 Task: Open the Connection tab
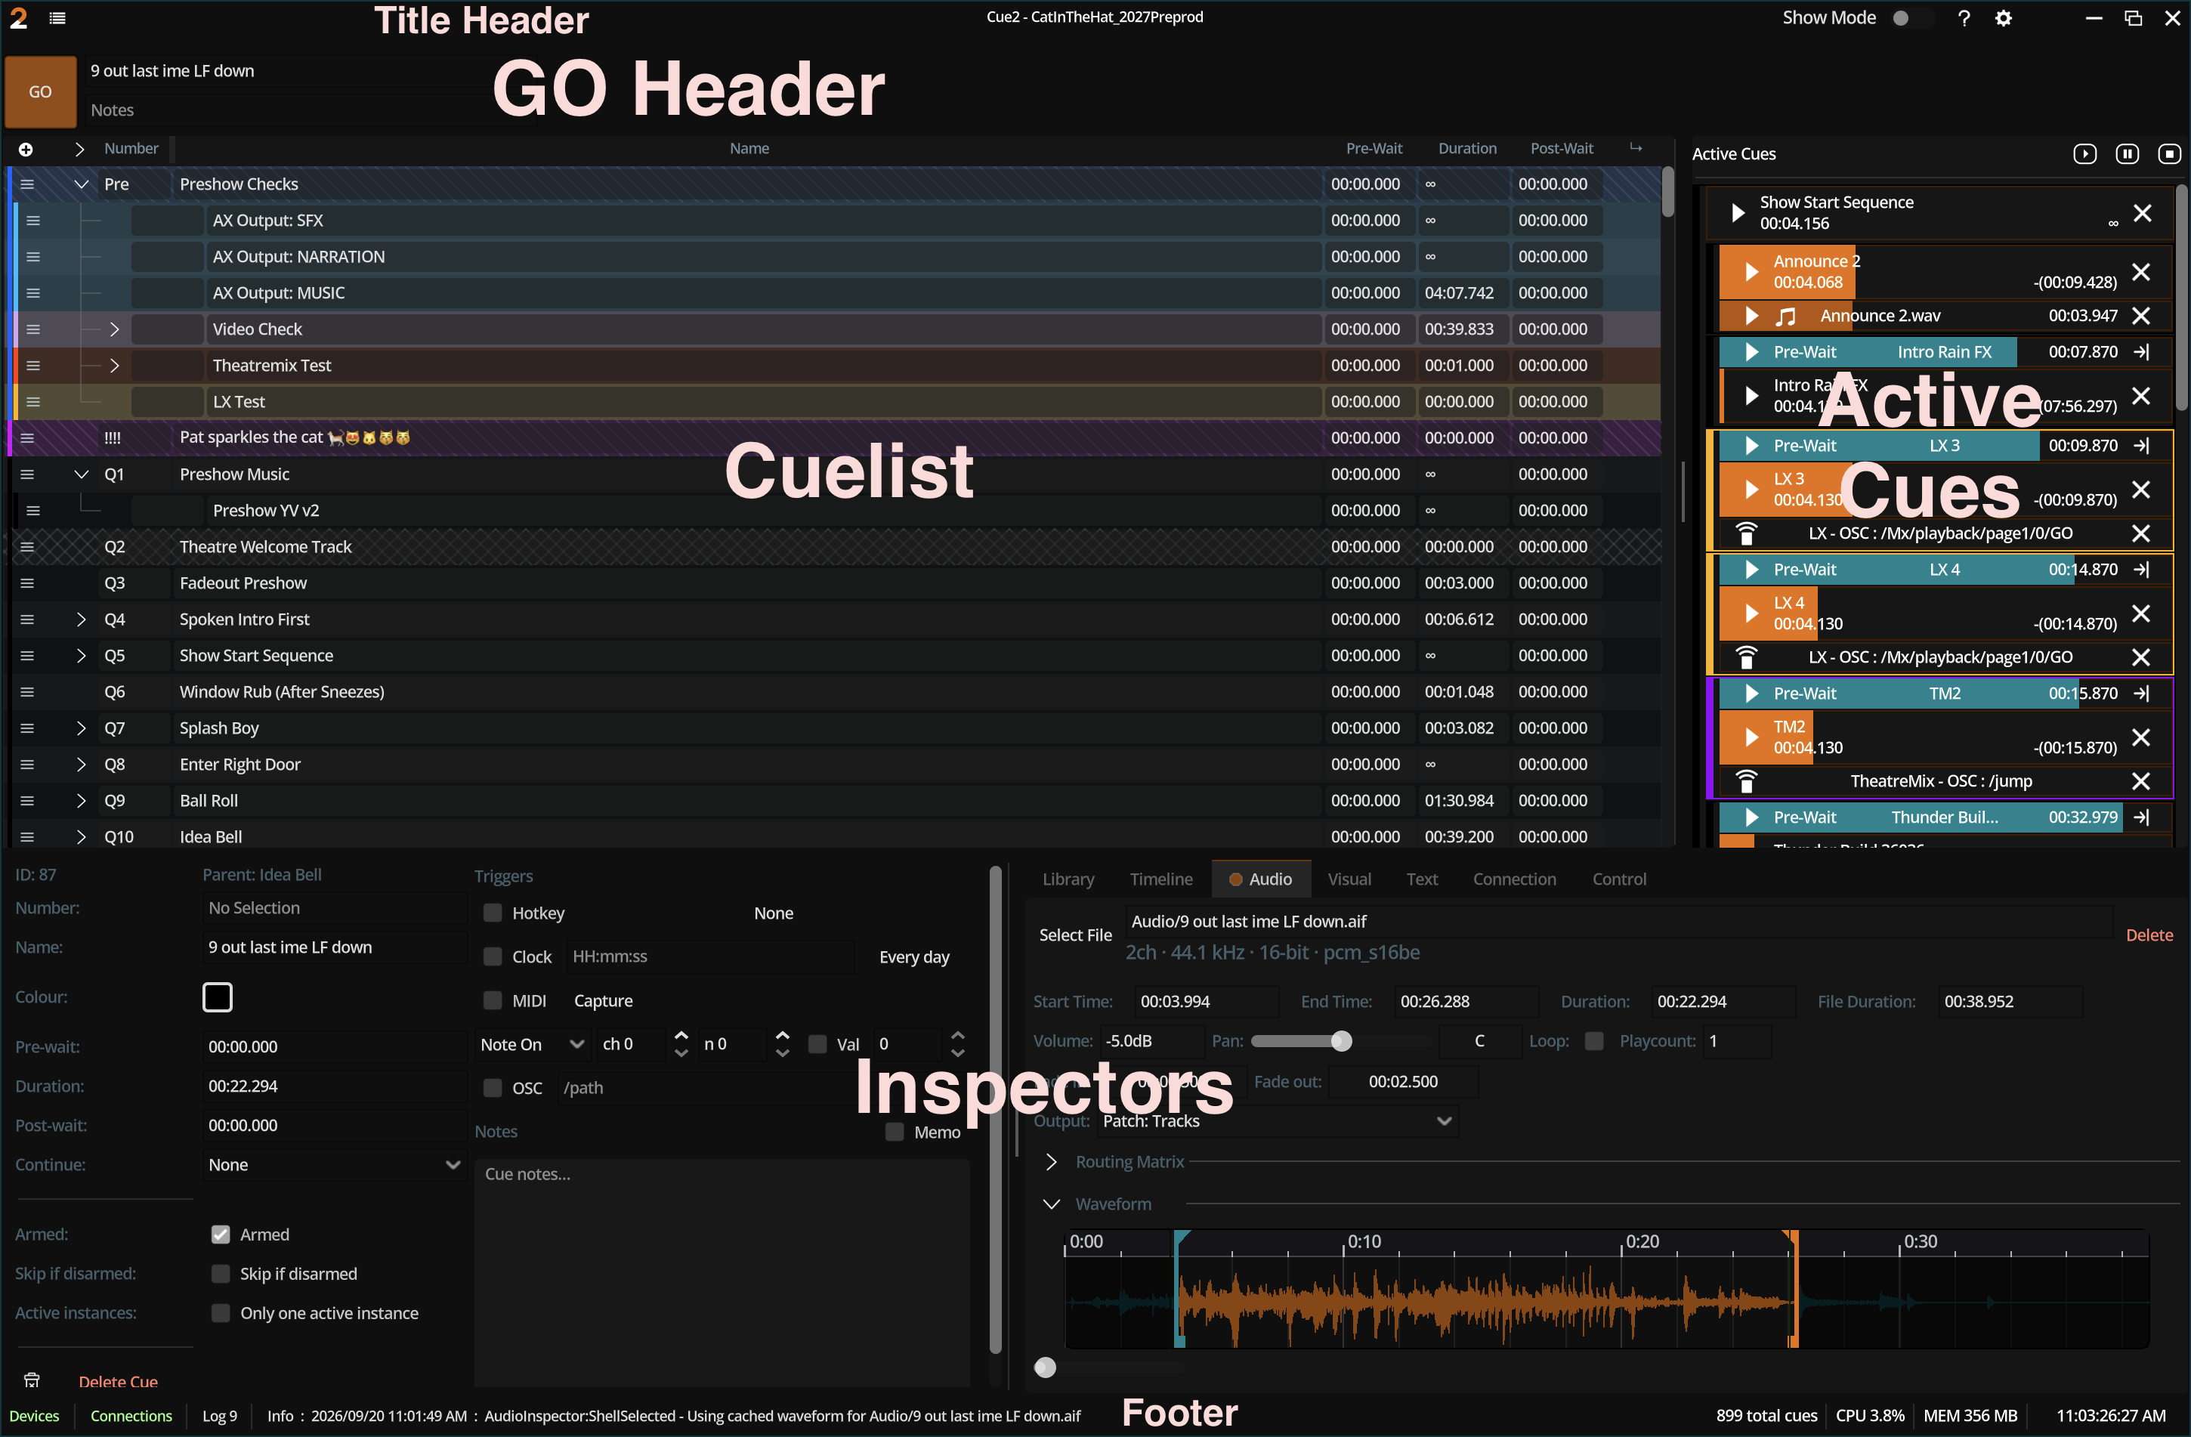pos(1514,879)
